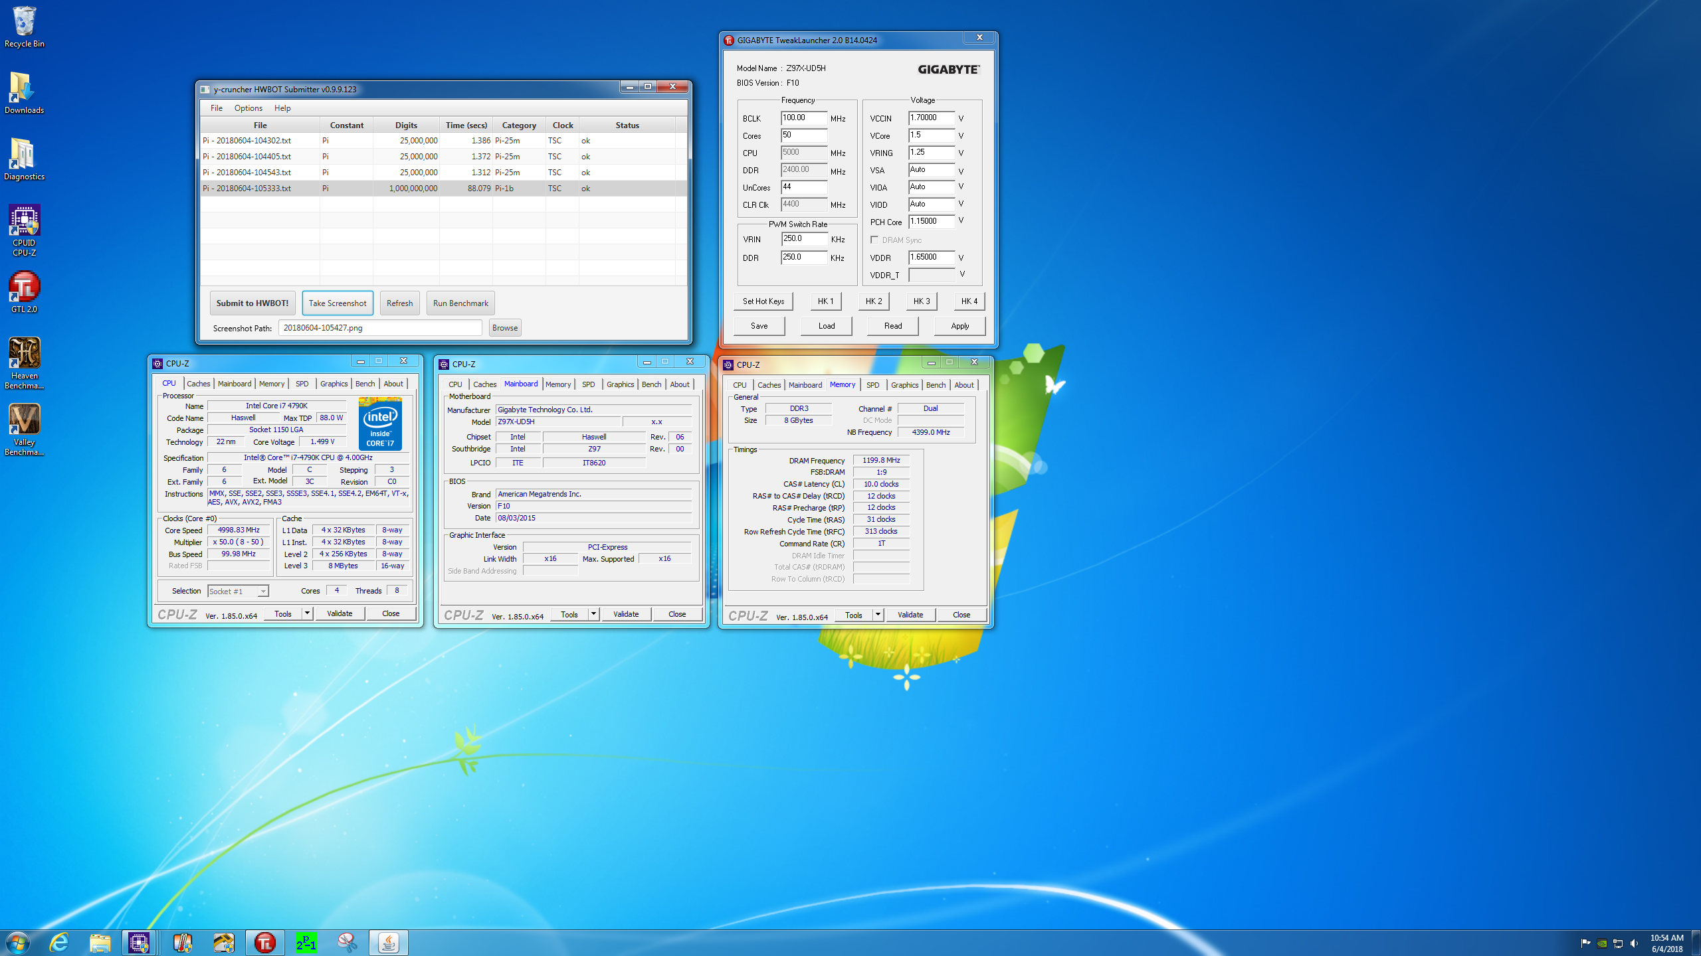
Task: Click the Intel Core i7 logo in CPU-Z
Action: pyautogui.click(x=380, y=424)
